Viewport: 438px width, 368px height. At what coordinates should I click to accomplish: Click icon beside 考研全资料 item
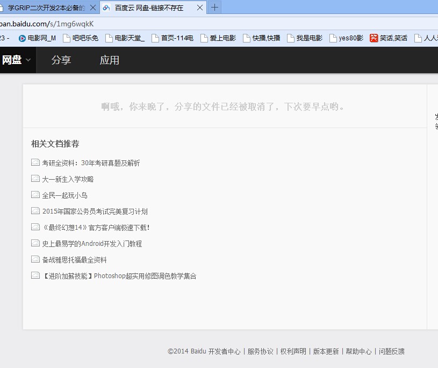(35, 162)
